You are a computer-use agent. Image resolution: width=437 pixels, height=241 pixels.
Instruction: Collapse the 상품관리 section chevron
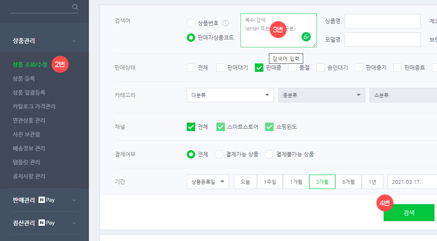tap(74, 41)
